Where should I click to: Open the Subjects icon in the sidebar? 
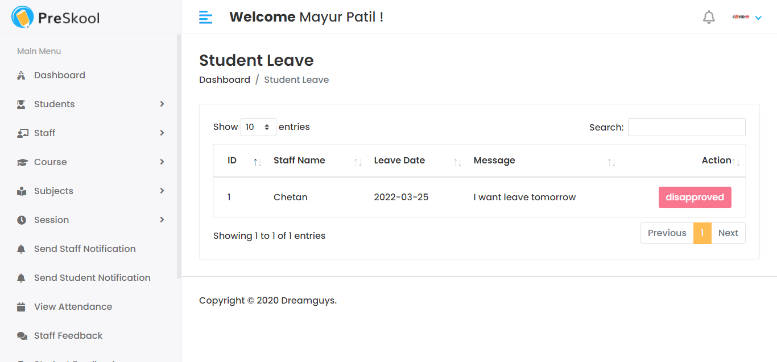coord(20,191)
